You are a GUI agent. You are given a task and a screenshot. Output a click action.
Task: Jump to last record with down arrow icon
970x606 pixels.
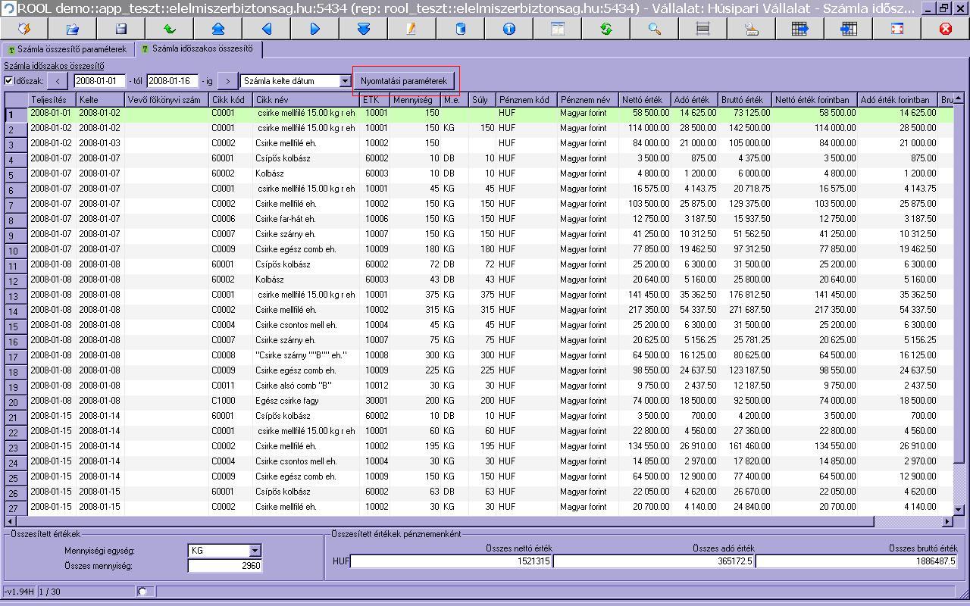[x=364, y=29]
